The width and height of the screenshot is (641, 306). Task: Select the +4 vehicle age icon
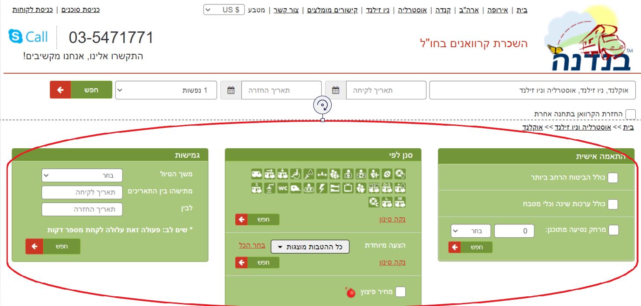click(x=400, y=188)
